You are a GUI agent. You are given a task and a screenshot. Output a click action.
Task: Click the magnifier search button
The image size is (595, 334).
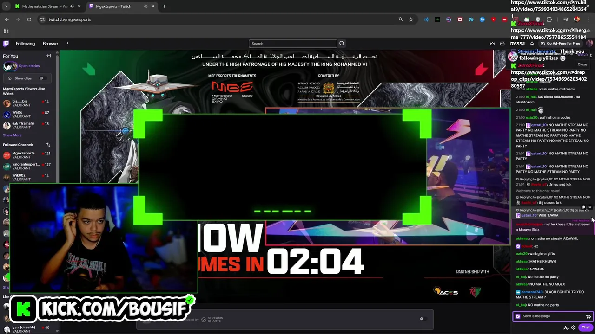(342, 44)
